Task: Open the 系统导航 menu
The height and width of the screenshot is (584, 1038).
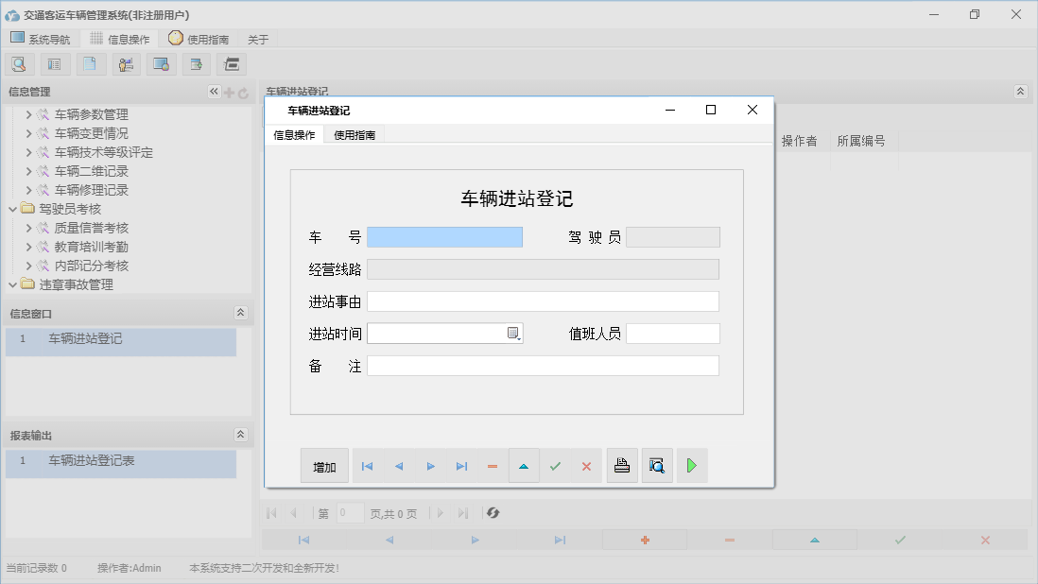Action: point(41,38)
